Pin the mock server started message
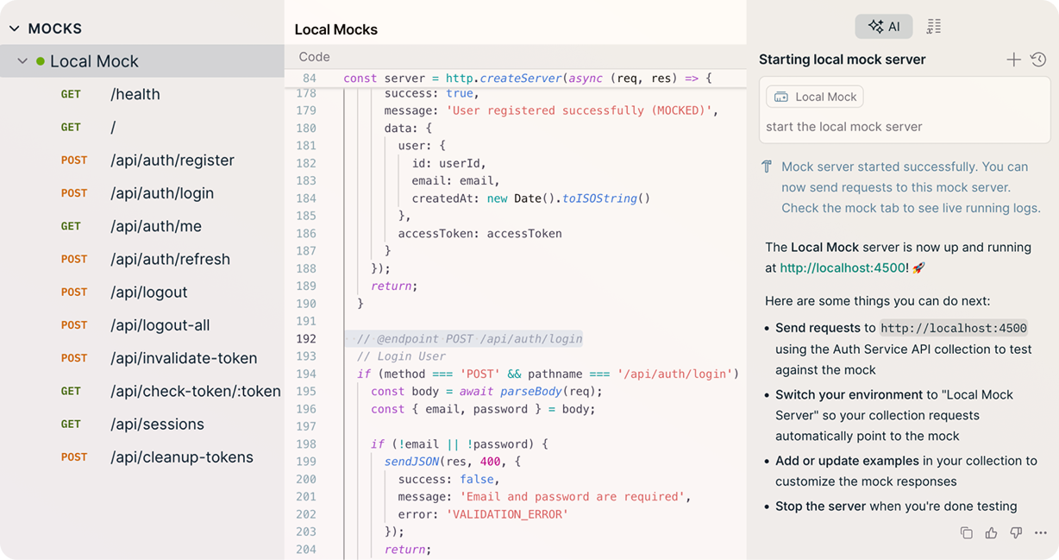This screenshot has width=1059, height=560. tap(768, 166)
